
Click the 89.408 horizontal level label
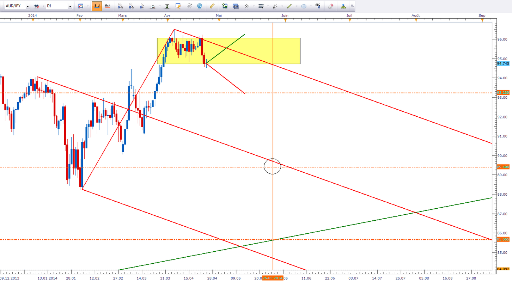(502, 167)
